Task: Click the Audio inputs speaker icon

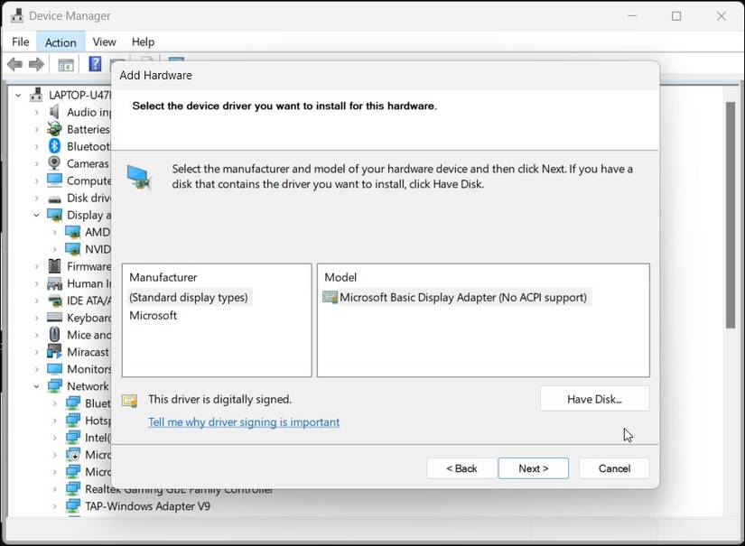Action: [54, 112]
